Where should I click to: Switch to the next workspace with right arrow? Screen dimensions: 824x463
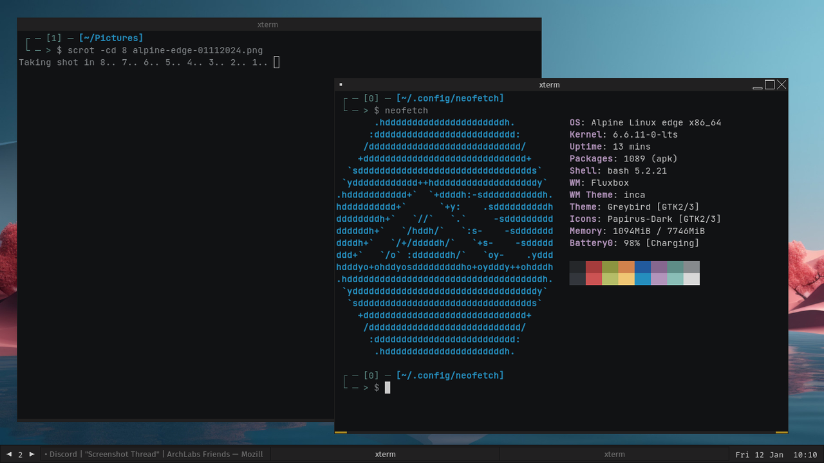(32, 454)
